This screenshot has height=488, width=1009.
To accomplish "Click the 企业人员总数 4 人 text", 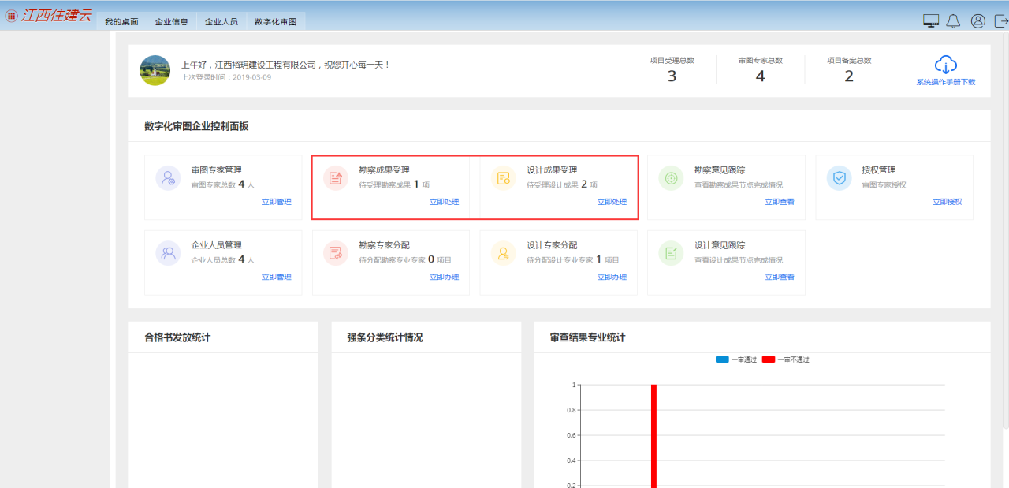I will 223,259.
